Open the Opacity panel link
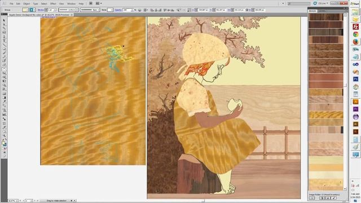361x203 pixels. (118, 10)
